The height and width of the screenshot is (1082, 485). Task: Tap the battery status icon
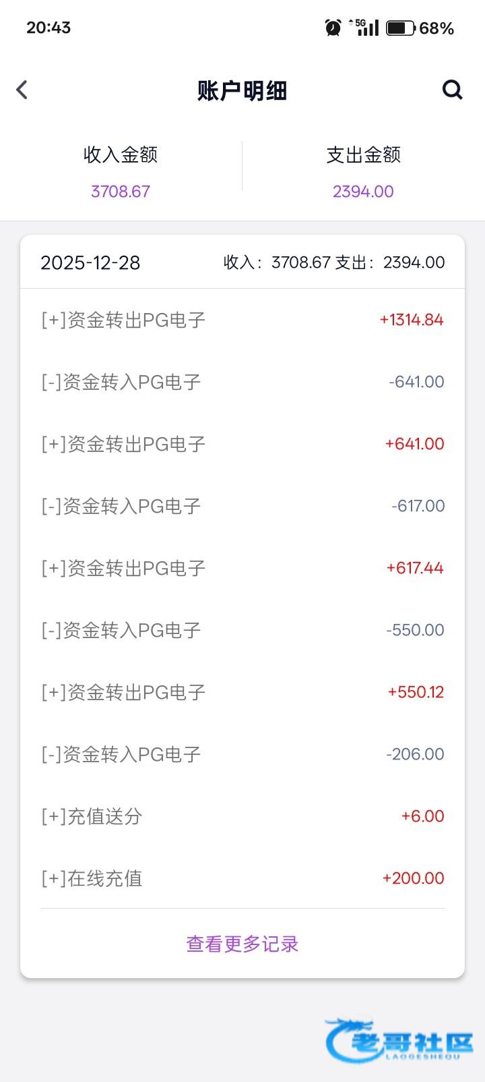click(x=399, y=28)
